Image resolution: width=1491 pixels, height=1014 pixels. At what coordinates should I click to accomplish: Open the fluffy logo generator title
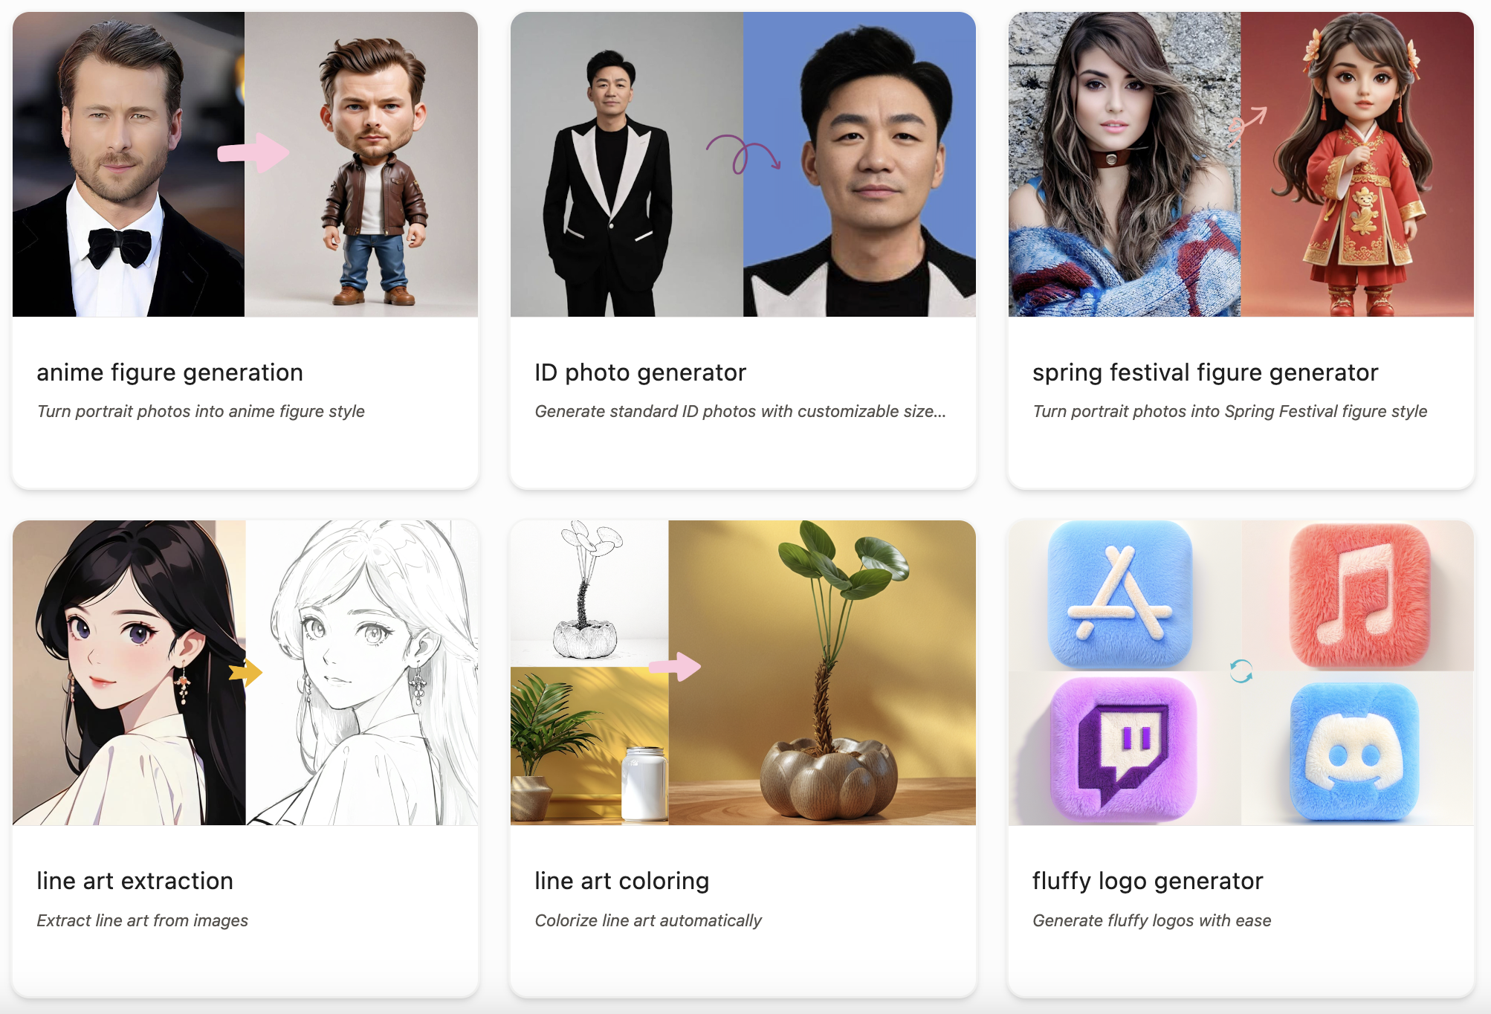click(x=1148, y=881)
